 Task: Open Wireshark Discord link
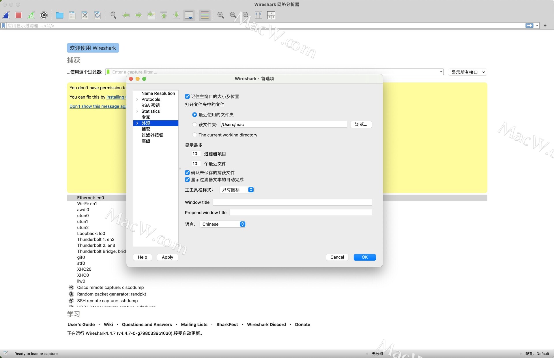(266, 325)
